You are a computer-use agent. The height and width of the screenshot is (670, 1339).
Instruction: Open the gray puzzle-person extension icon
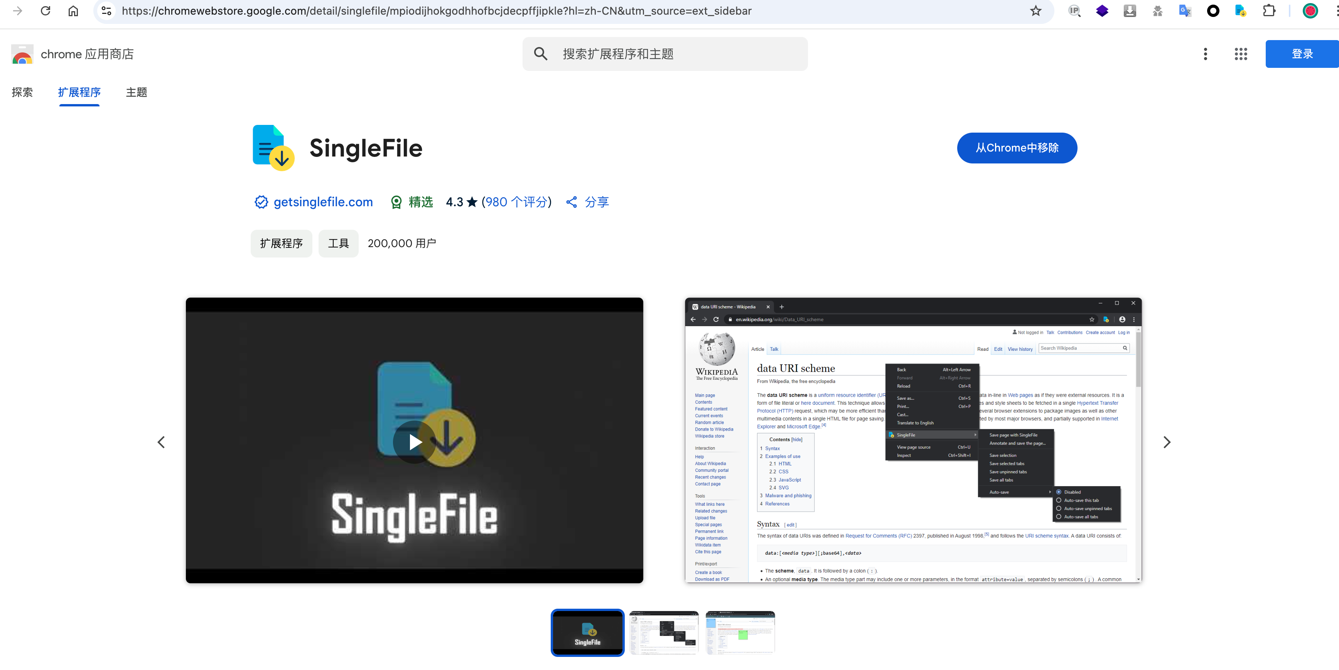point(1158,11)
